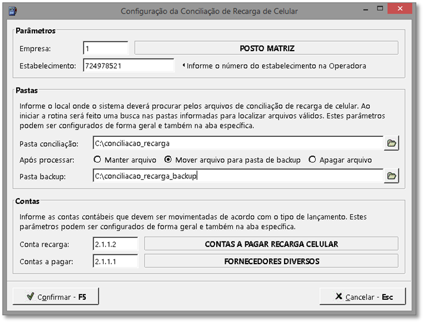Maximize the configuration window

[380, 9]
